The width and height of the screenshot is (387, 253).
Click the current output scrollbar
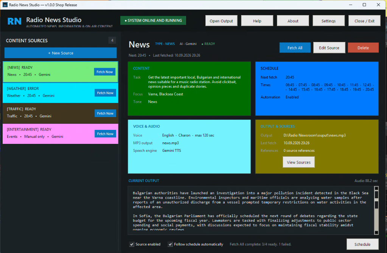(376, 210)
